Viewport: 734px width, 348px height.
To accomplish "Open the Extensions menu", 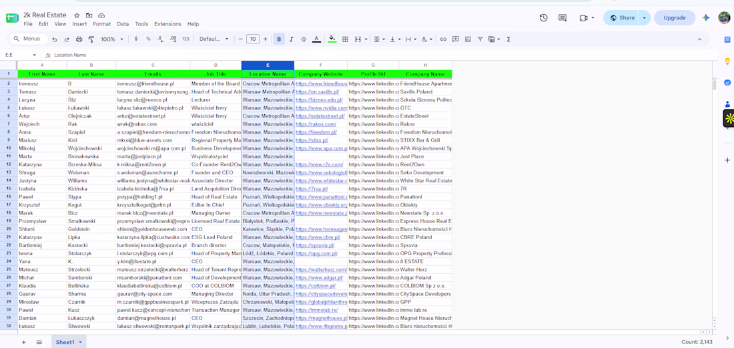I will [x=167, y=24].
